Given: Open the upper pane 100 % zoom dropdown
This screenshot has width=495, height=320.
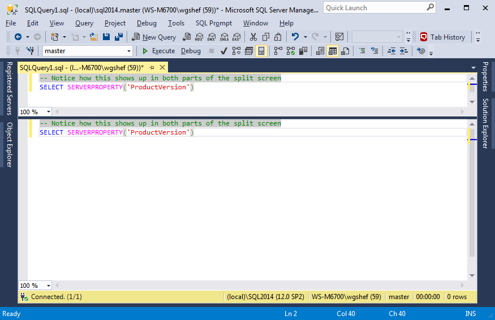Looking at the screenshot, I should pos(48,112).
